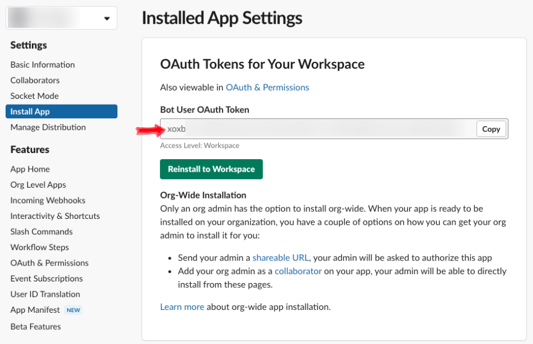Go to Org Level Apps
The width and height of the screenshot is (533, 344).
pyautogui.click(x=38, y=185)
